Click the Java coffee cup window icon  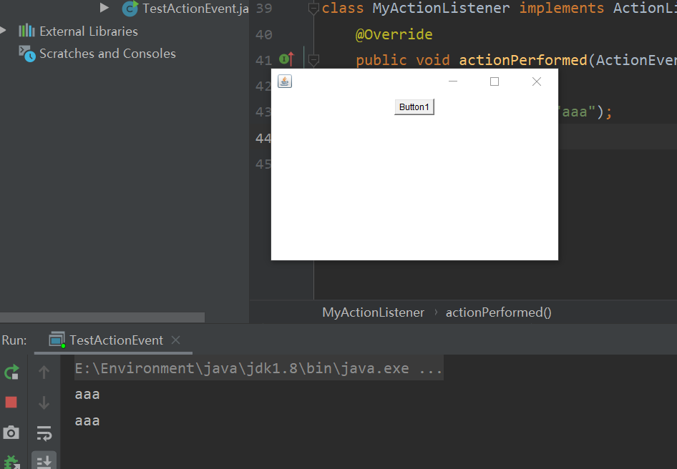pos(285,81)
